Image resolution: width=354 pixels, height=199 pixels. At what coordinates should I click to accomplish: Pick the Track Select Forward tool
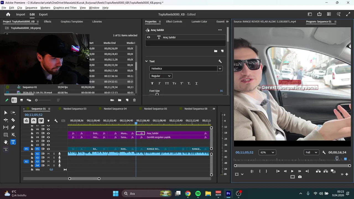(x=13, y=113)
